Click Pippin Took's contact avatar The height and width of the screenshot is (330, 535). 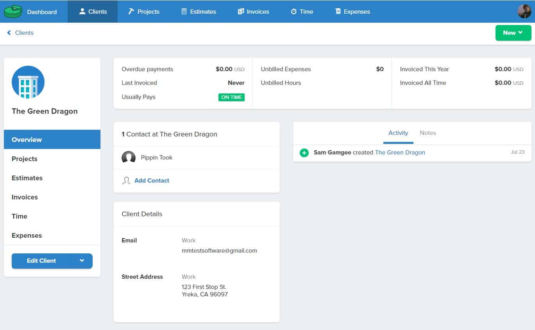click(129, 158)
